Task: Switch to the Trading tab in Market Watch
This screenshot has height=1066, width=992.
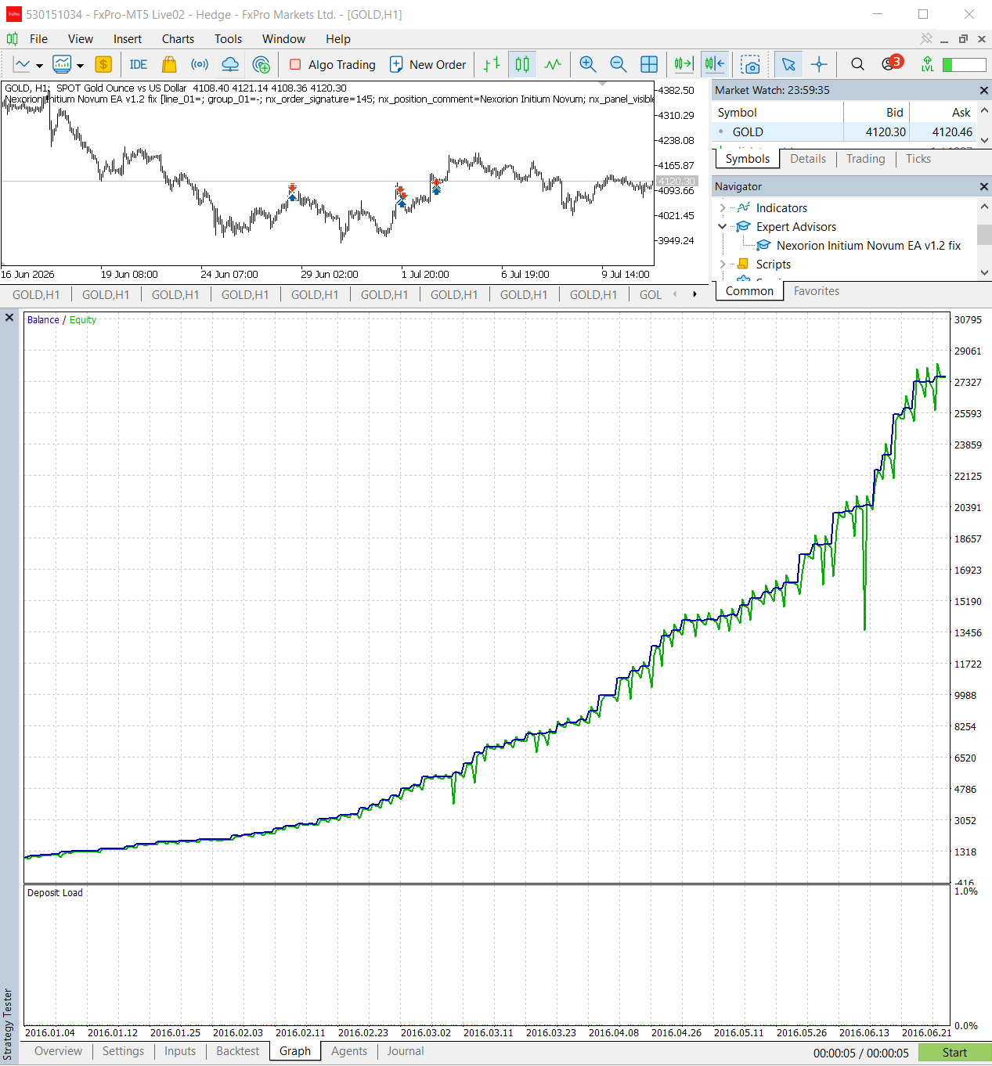Action: (x=865, y=159)
